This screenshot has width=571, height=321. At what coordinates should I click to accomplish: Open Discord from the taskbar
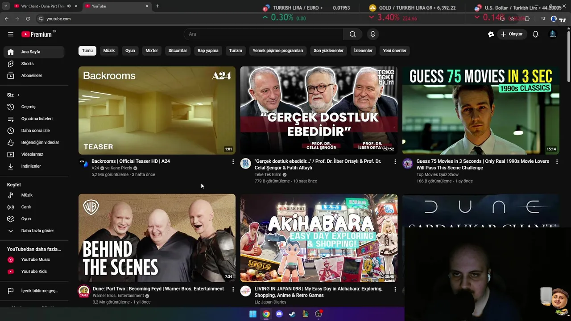pos(279,314)
